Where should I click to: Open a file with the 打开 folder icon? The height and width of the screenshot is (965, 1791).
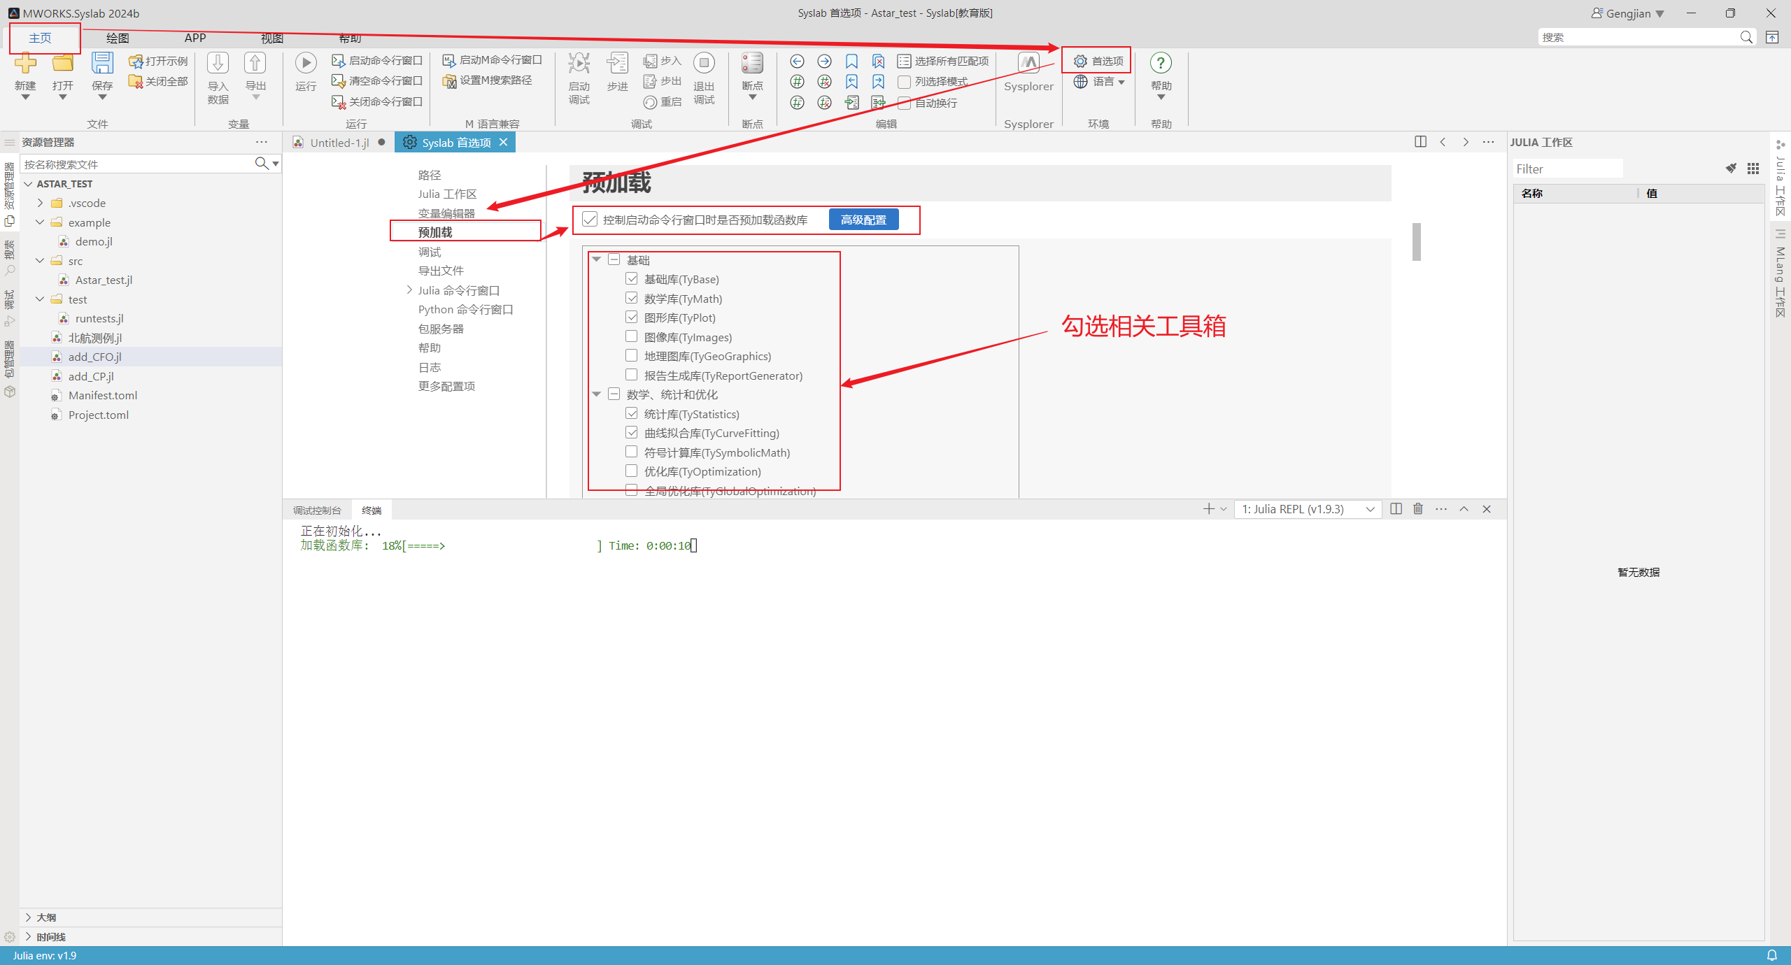pos(63,63)
